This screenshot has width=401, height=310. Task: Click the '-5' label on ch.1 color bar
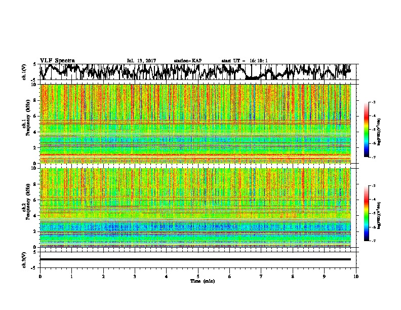point(374,130)
